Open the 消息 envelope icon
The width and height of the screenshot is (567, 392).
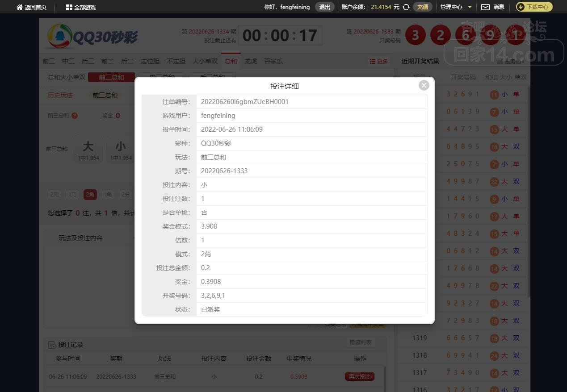(485, 7)
